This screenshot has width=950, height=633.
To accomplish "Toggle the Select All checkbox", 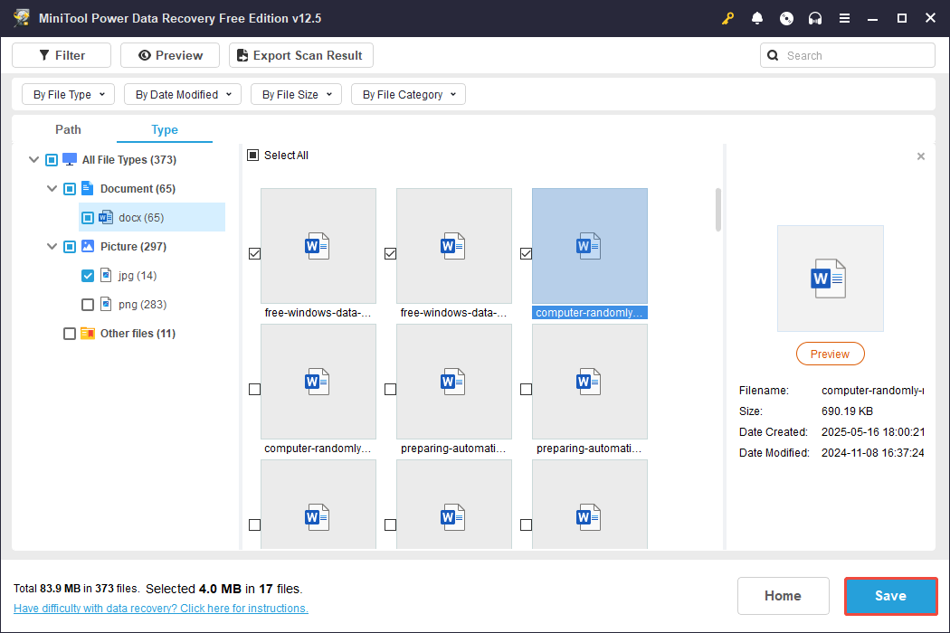I will coord(254,155).
